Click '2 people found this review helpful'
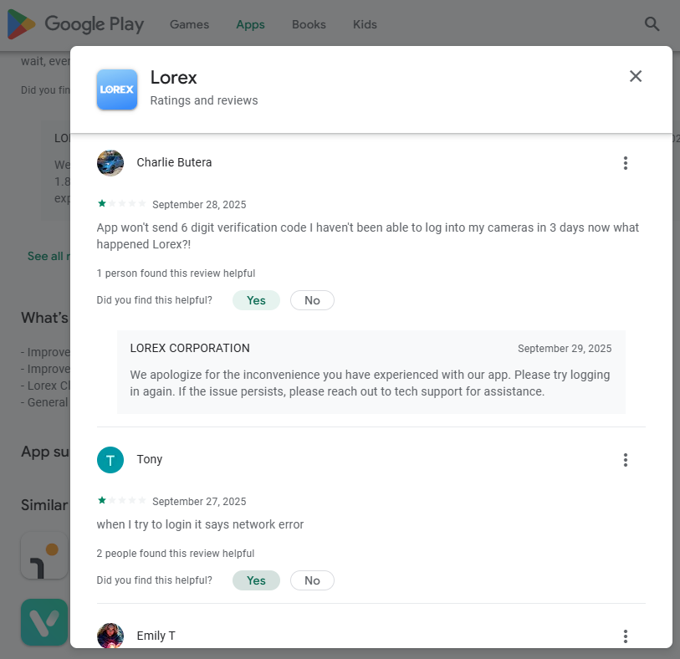 pyautogui.click(x=175, y=554)
